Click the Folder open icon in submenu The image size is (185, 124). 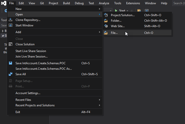(106, 21)
